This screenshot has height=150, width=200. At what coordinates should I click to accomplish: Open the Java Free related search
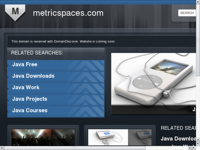[x=56, y=66]
